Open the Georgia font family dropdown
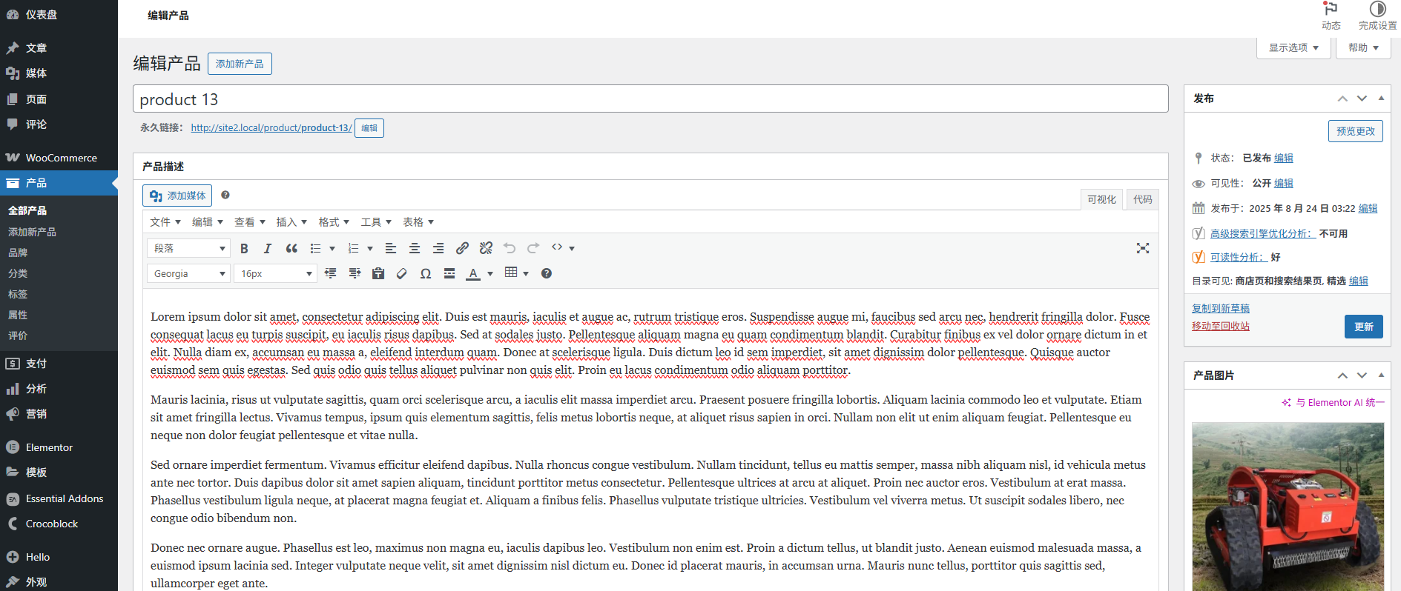The image size is (1401, 591). 189,273
